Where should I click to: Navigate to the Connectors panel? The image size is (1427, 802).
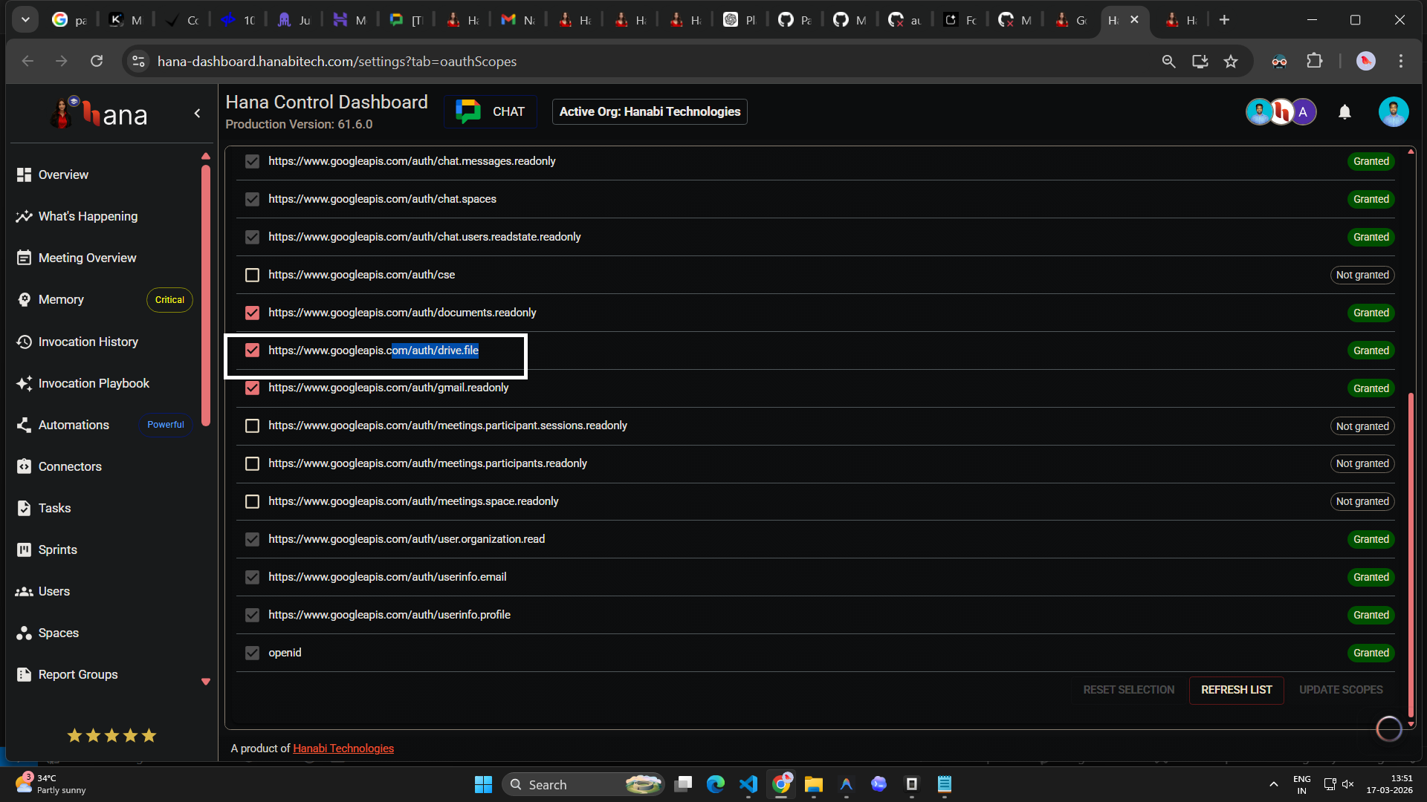click(70, 466)
